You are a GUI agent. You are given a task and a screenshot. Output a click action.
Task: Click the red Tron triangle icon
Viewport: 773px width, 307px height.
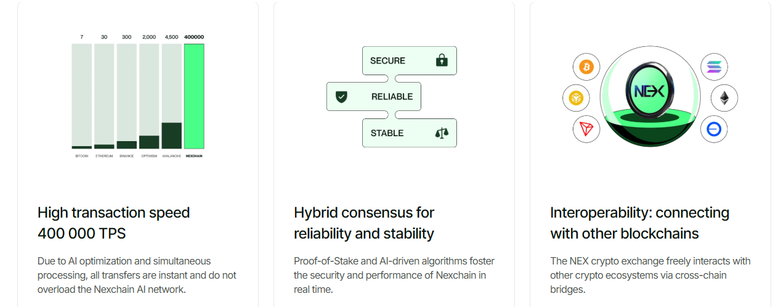point(586,129)
